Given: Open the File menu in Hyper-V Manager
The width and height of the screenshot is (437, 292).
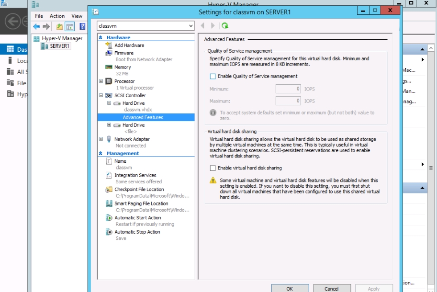Looking at the screenshot, I should click(39, 16).
